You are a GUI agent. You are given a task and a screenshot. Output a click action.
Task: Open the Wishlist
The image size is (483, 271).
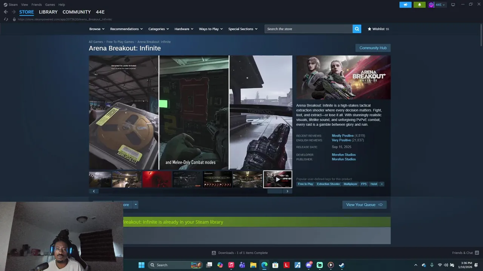click(378, 29)
